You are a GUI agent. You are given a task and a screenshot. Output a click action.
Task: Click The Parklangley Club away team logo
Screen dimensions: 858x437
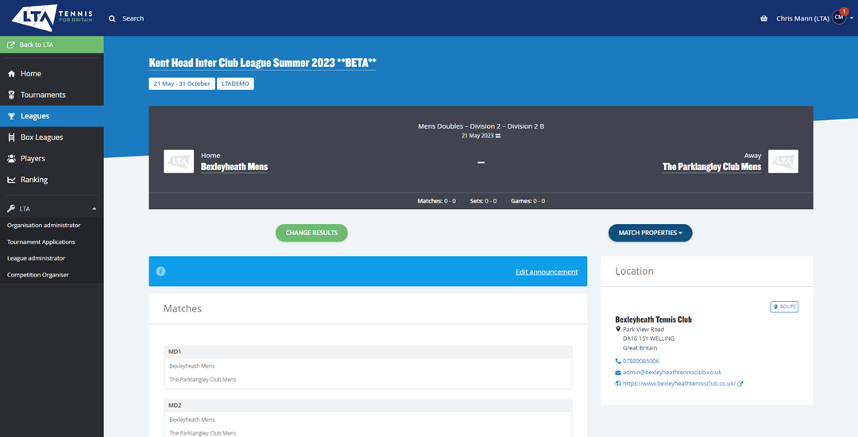[x=783, y=161]
